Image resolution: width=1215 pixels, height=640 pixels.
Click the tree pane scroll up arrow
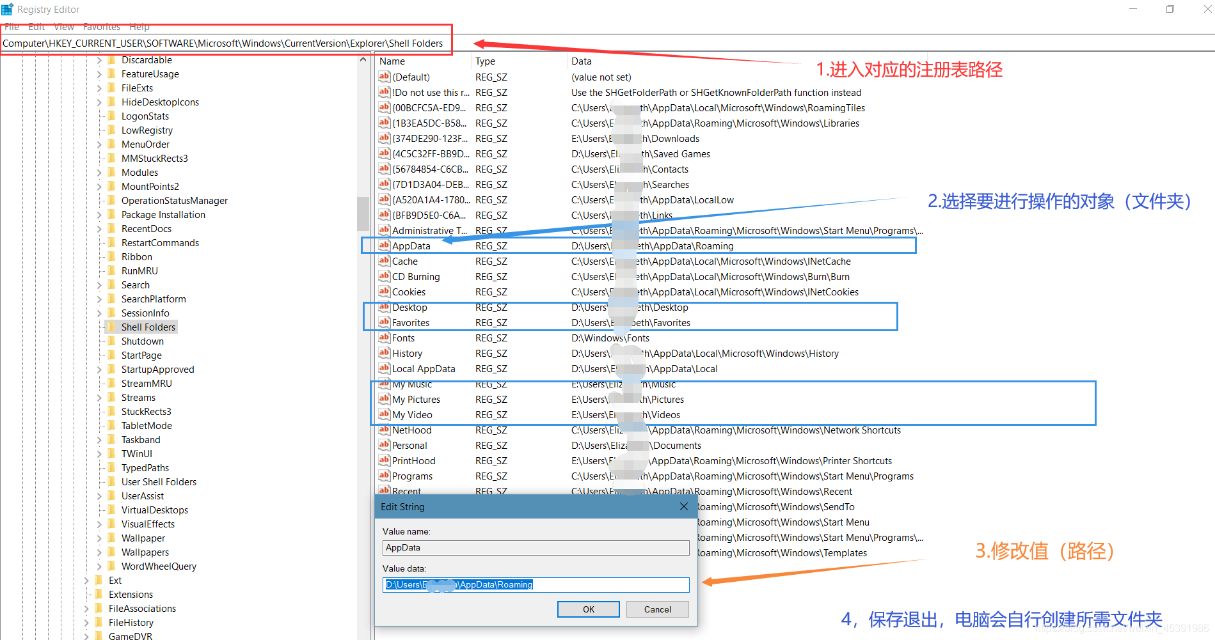point(363,60)
